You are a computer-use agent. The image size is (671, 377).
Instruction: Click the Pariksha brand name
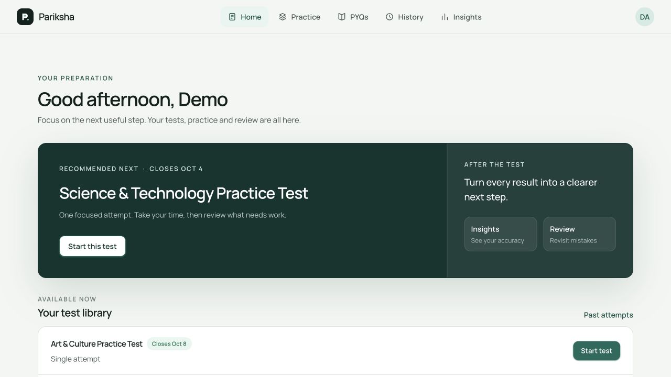point(57,17)
